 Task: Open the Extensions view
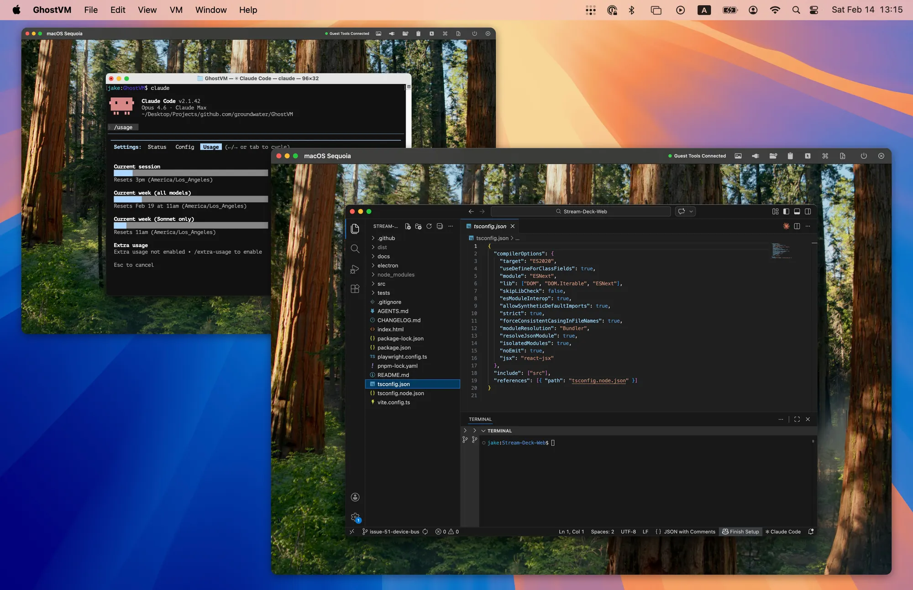click(x=355, y=288)
